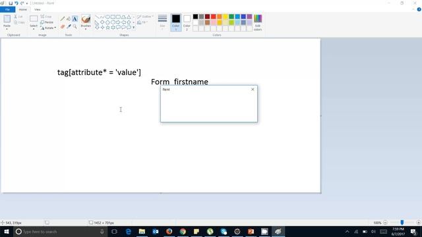
Task: Pick the yellow color swatch
Action: (226, 16)
